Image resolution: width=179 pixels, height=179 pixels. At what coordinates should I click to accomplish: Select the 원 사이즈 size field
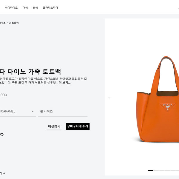pos(63,111)
